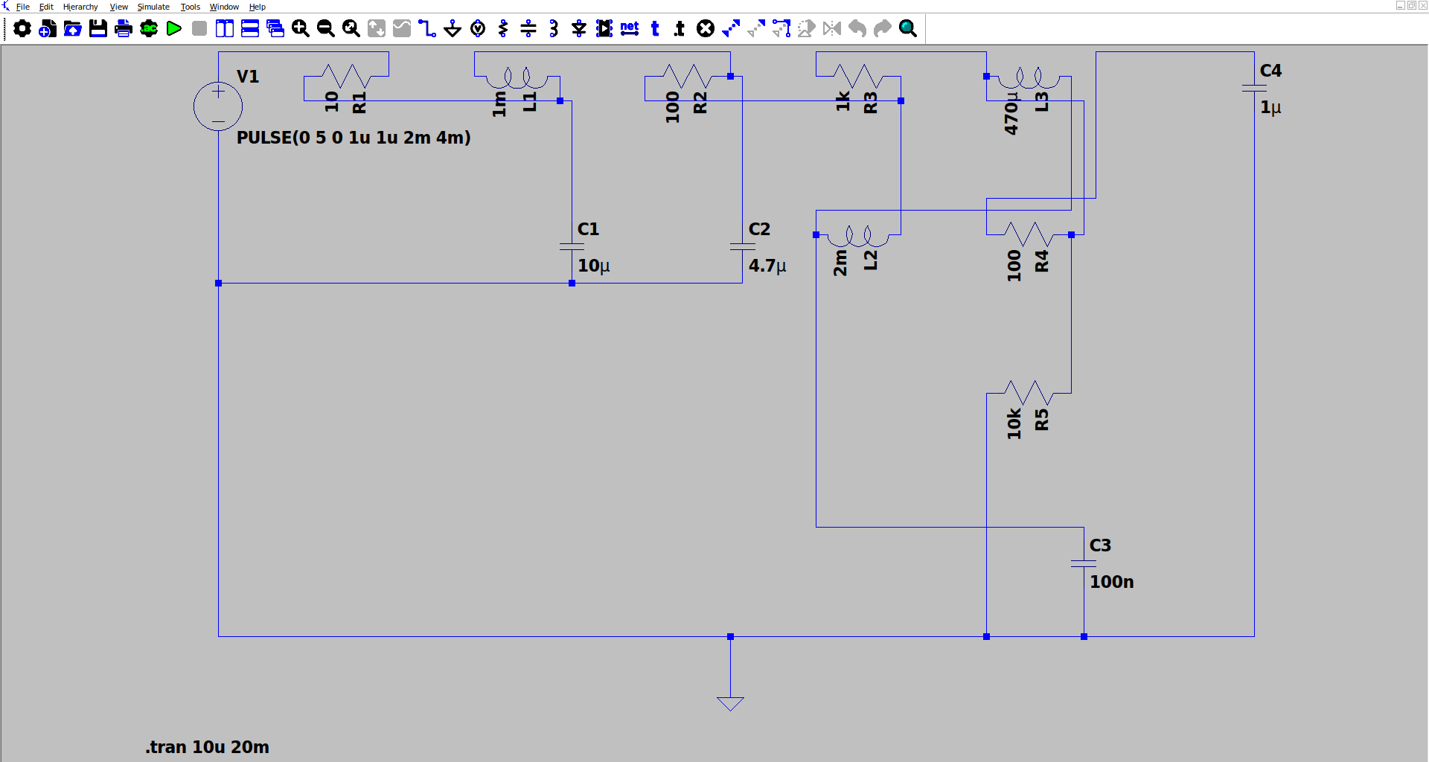1429x762 pixels.
Task: Select the L3 inductor label
Action: 1042,102
